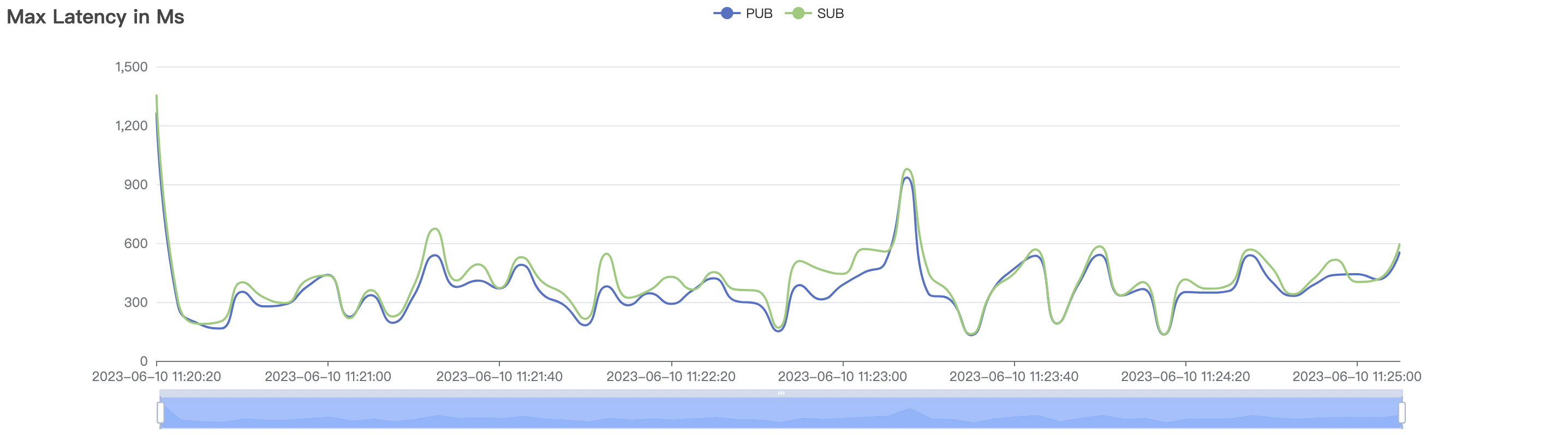Click the 11:23:00 x-axis time label

842,376
